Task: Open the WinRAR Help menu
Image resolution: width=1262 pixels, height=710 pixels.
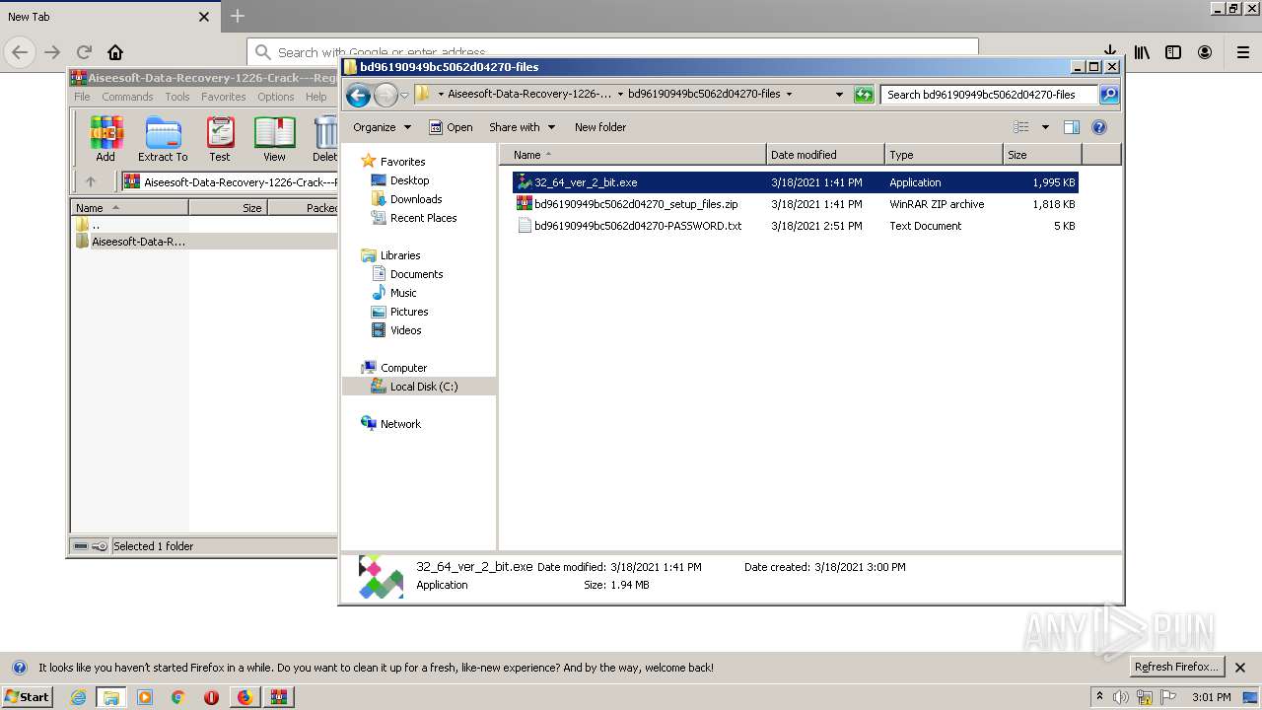Action: click(x=316, y=97)
